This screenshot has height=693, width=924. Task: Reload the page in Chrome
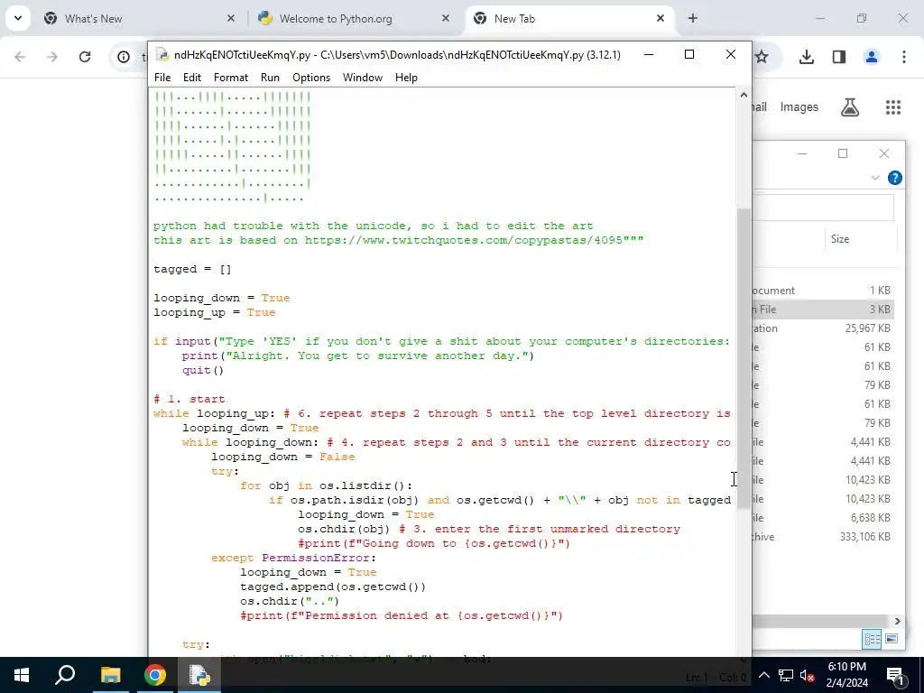click(x=85, y=57)
